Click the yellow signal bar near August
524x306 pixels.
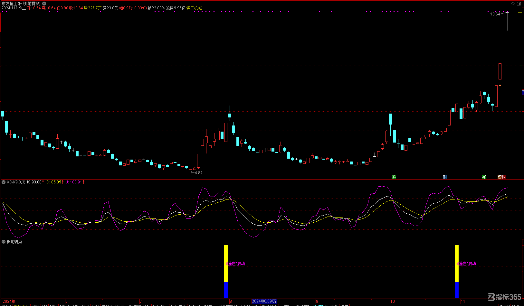point(226,264)
